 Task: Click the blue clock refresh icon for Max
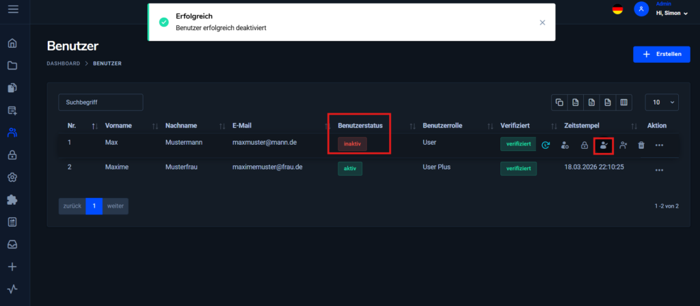pos(546,145)
